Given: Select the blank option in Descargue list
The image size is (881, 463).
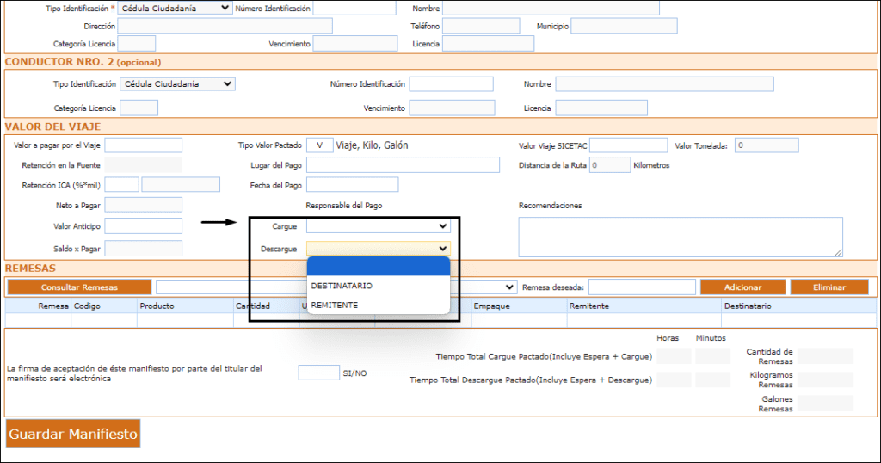Looking at the screenshot, I should coord(378,266).
